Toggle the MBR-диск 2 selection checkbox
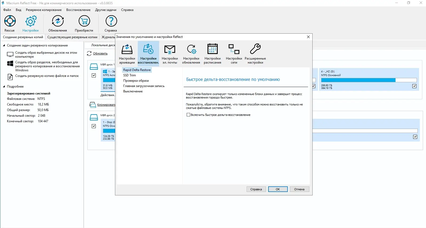 pyautogui.click(x=94, y=126)
